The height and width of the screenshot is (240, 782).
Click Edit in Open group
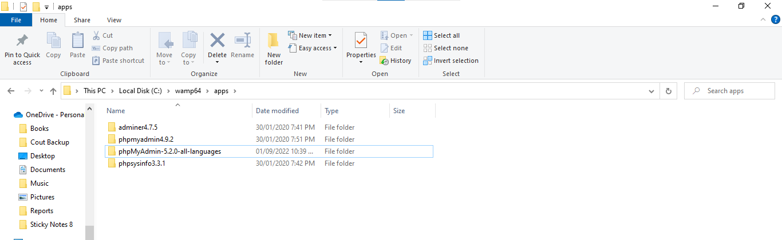(391, 48)
